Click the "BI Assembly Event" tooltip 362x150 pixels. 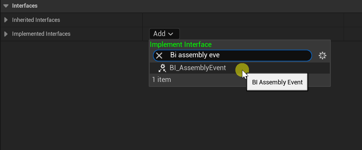[277, 83]
